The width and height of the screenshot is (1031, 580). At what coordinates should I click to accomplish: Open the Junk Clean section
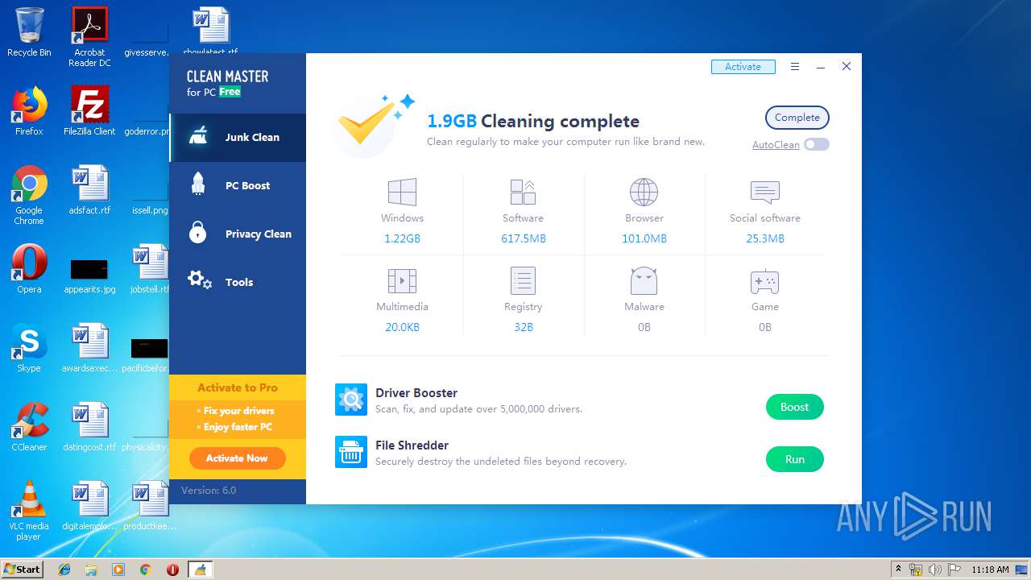coord(238,138)
